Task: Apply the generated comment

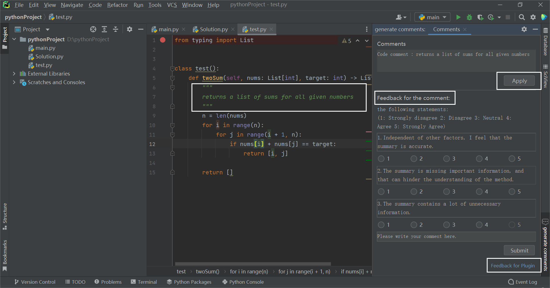Action: pos(519,81)
